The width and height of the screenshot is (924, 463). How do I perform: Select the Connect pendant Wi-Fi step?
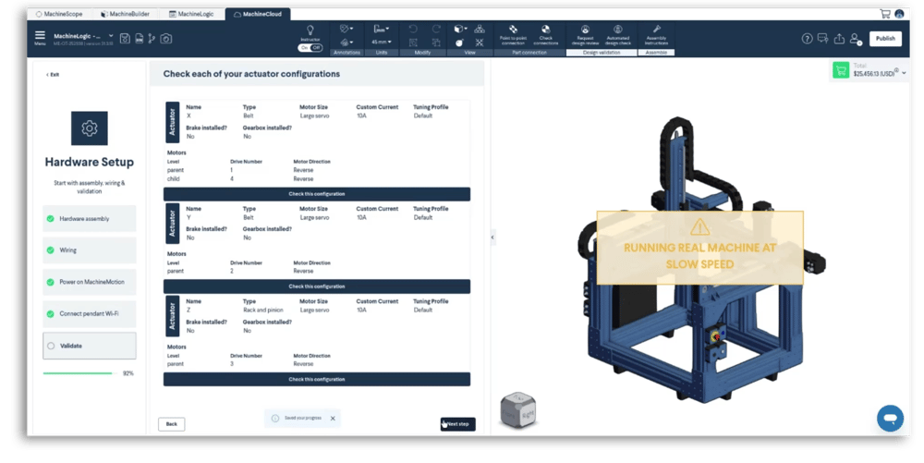click(x=90, y=314)
